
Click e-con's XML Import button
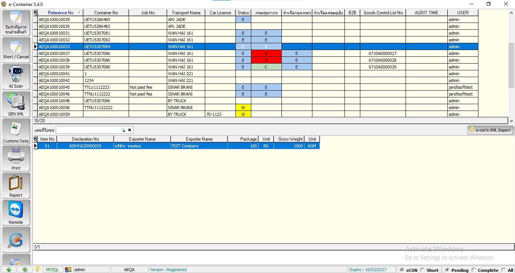[490, 130]
